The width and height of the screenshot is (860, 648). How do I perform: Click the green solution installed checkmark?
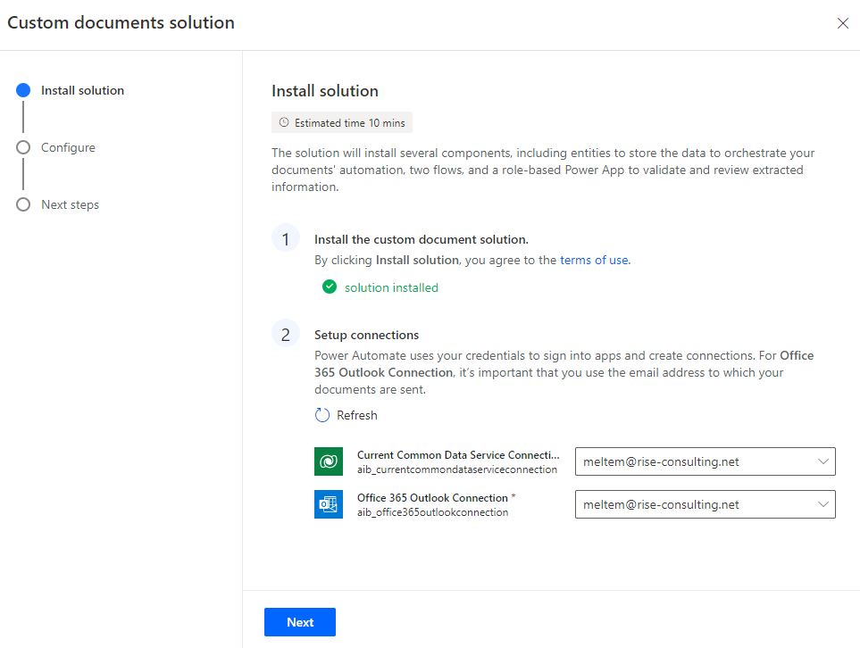pyautogui.click(x=330, y=287)
